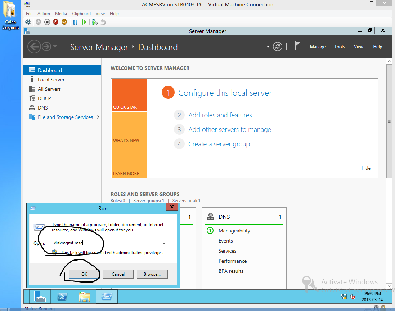Click the QUICK START tile

point(129,95)
